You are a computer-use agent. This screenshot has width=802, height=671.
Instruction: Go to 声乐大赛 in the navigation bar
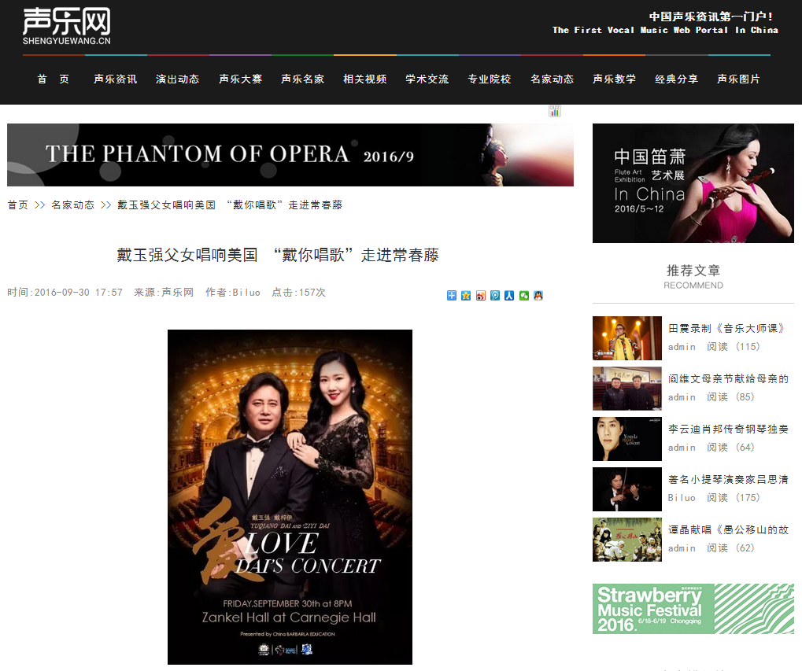click(240, 79)
